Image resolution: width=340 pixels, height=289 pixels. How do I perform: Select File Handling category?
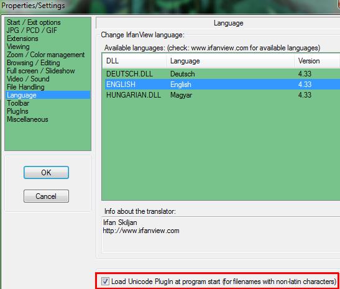click(25, 87)
